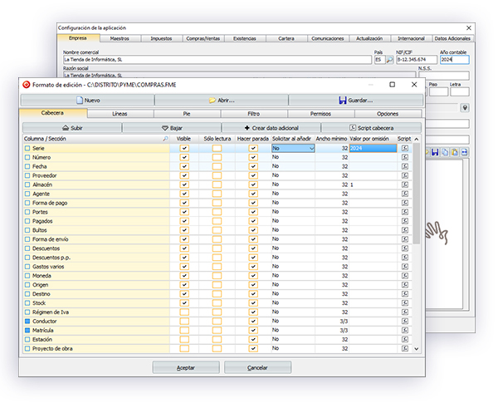Image resolution: width=498 pixels, height=413 pixels.
Task: Click the Script icon in the Proyecto de obra row
Action: coord(404,348)
